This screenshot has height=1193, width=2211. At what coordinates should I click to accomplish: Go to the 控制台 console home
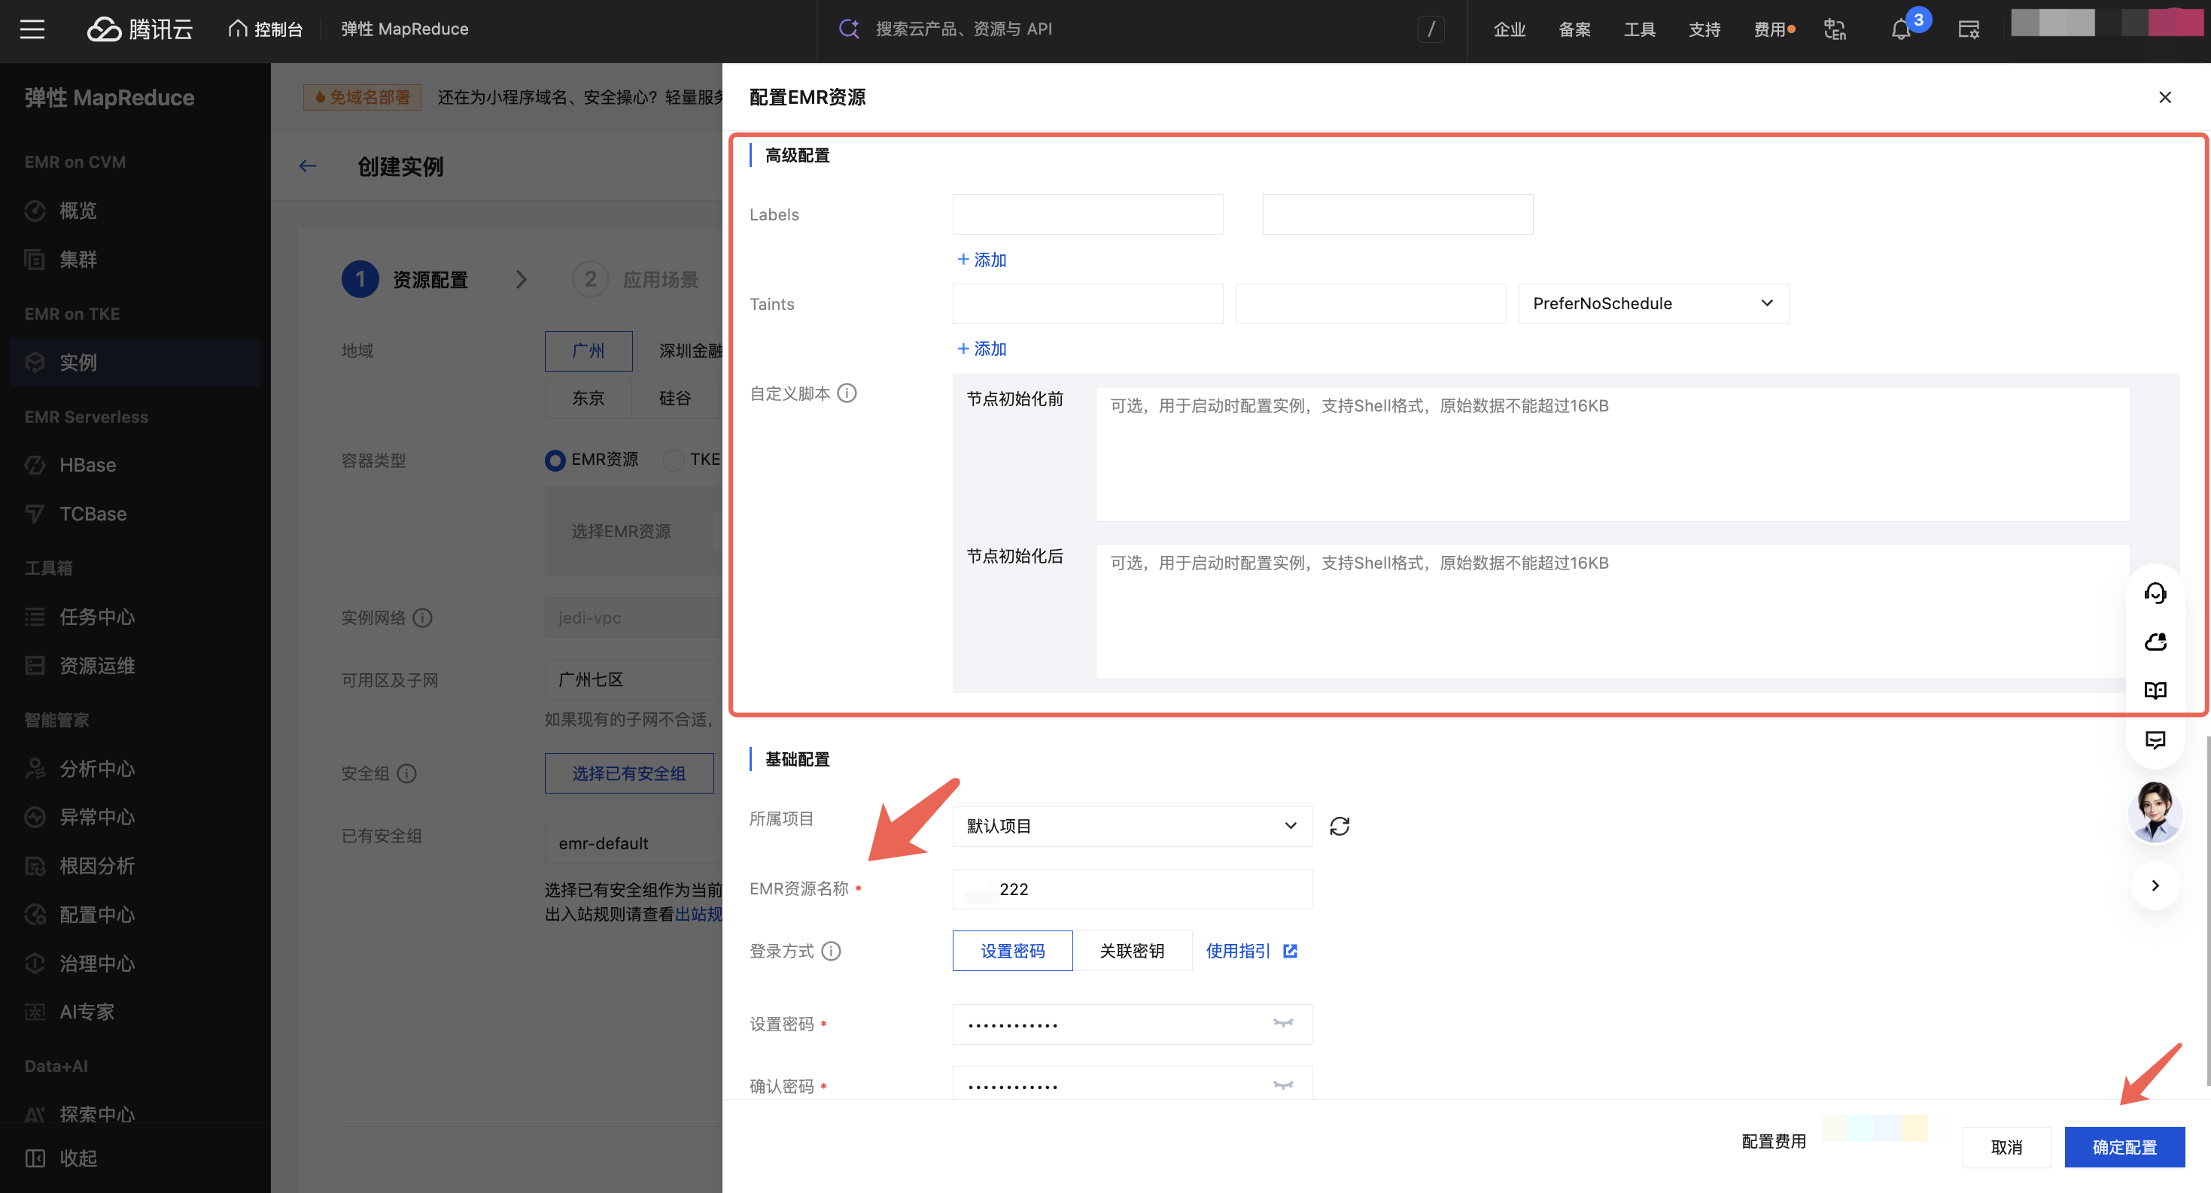[x=265, y=29]
